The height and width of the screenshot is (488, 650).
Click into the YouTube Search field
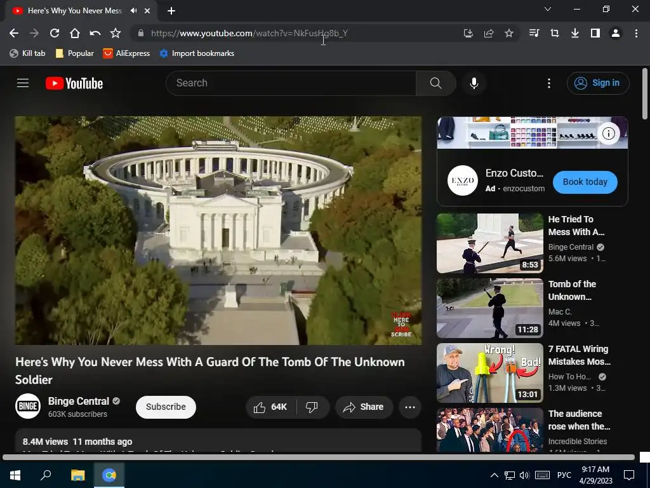(291, 83)
